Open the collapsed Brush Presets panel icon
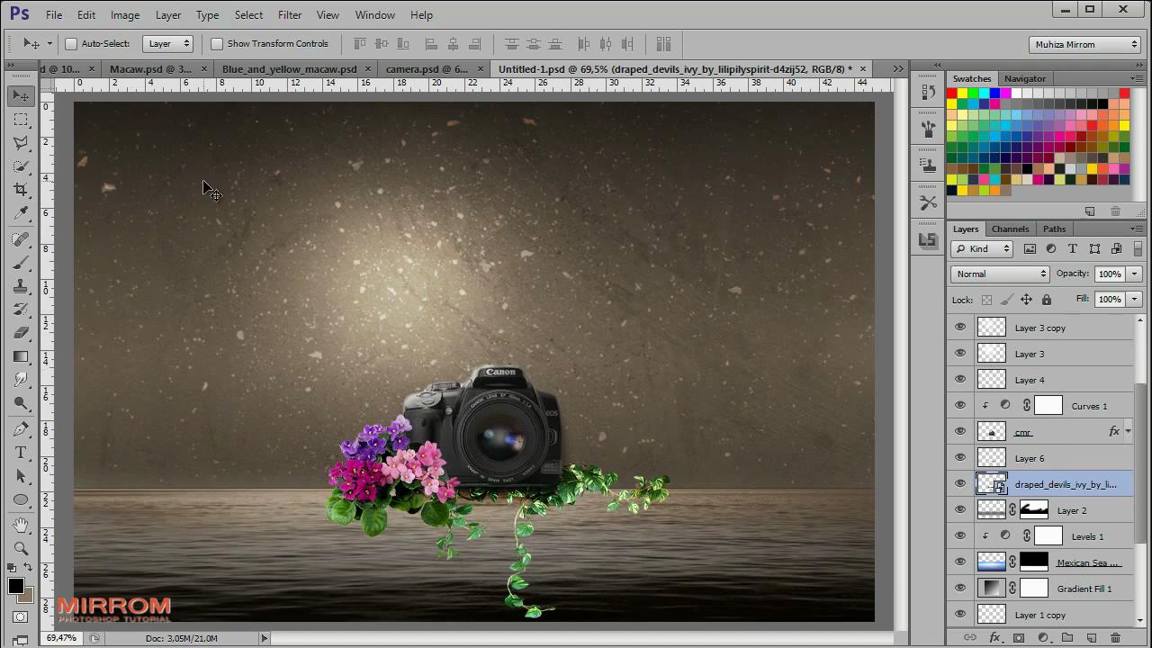This screenshot has height=648, width=1152. coord(928,130)
